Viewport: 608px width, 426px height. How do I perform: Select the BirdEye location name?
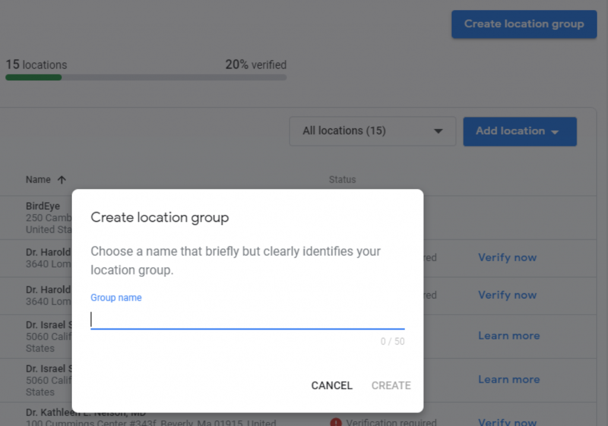click(42, 206)
